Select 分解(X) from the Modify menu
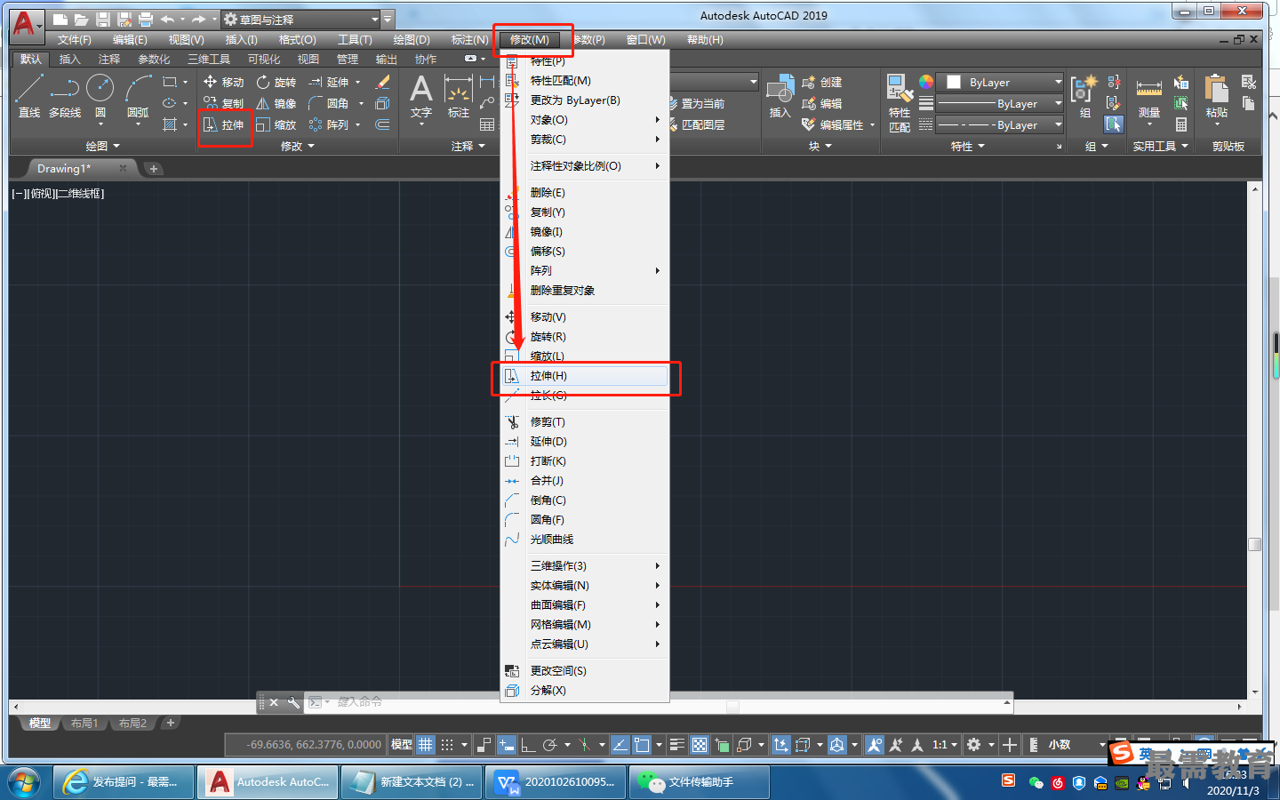Viewport: 1280px width, 800px height. (585, 691)
